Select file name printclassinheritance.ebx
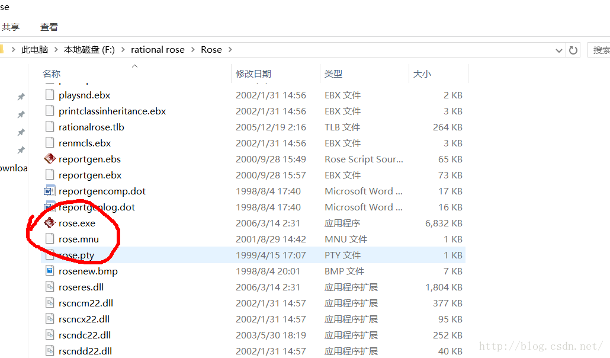The height and width of the screenshot is (358, 610). tap(113, 111)
